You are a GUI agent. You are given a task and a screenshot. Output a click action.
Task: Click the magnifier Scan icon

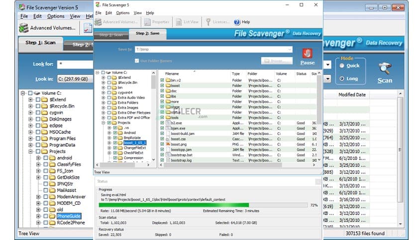(385, 68)
